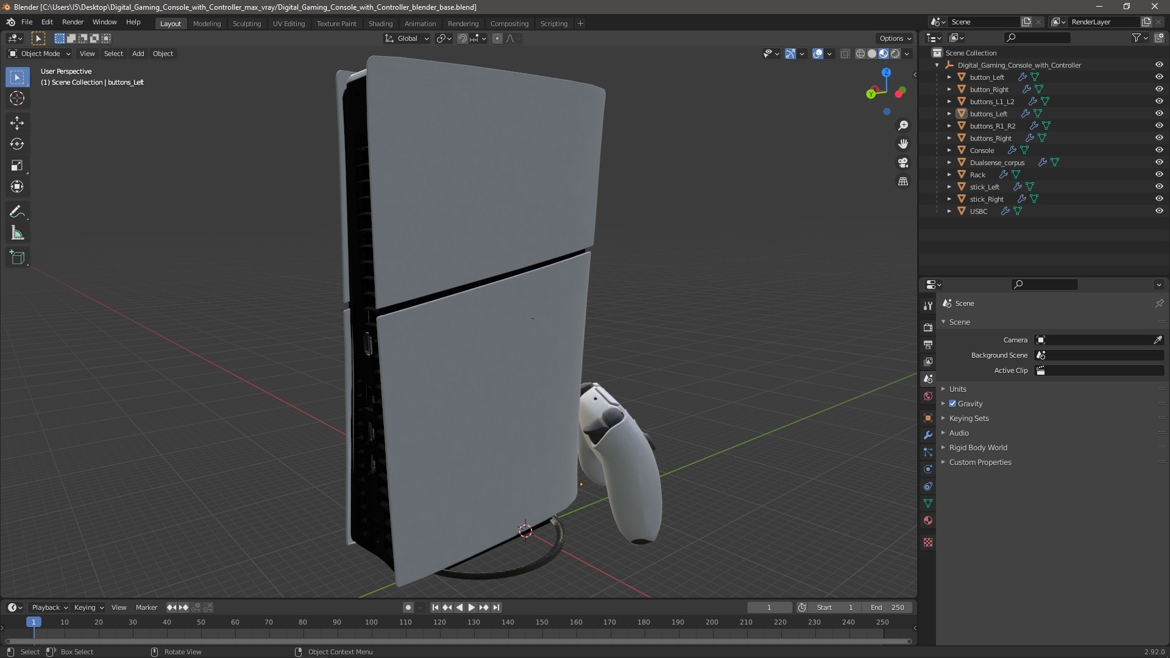
Task: Open the File menu
Action: coord(27,23)
